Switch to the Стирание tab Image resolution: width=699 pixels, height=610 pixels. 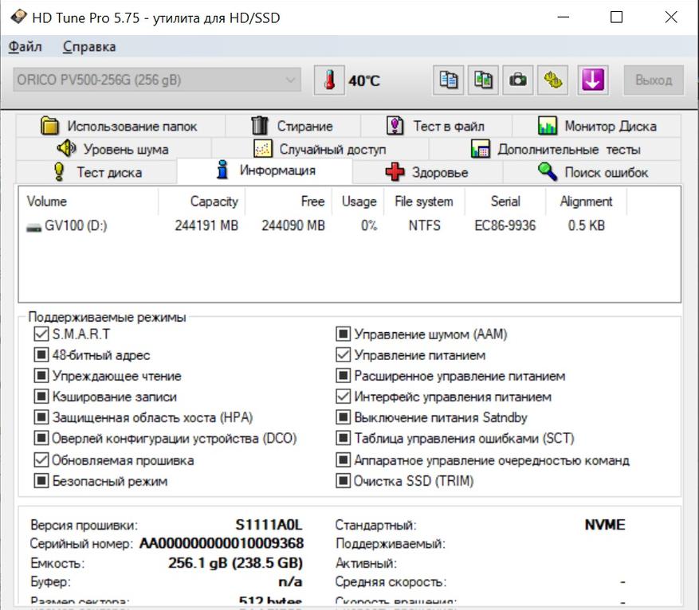[293, 126]
